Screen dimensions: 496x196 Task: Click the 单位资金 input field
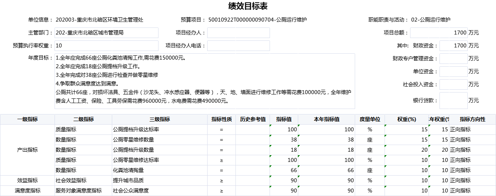tap(454, 72)
